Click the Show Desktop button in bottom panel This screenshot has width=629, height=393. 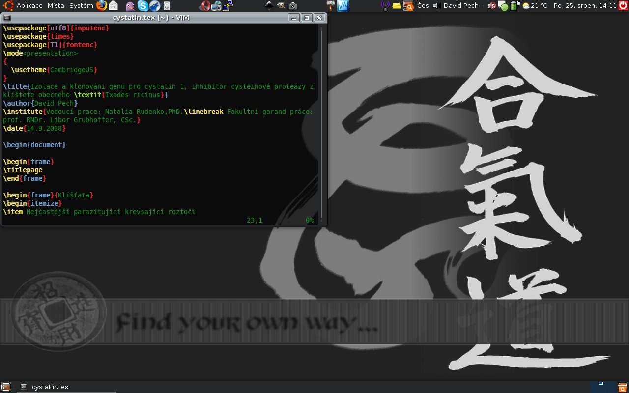(6, 387)
